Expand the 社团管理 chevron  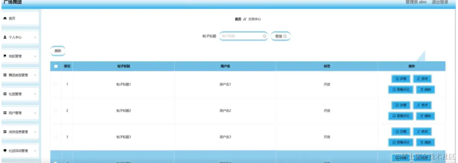[x=35, y=94]
